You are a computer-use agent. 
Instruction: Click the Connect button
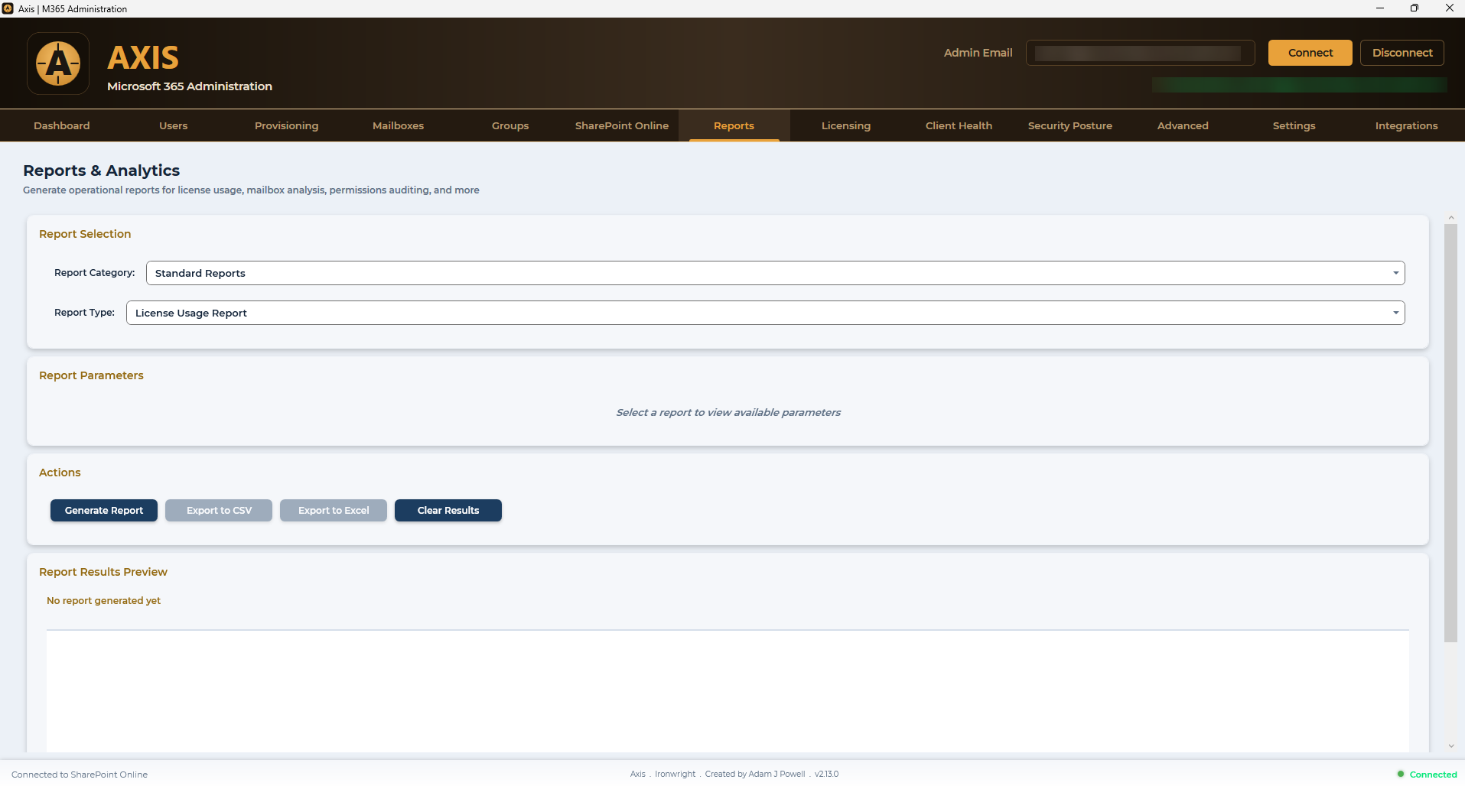1310,53
